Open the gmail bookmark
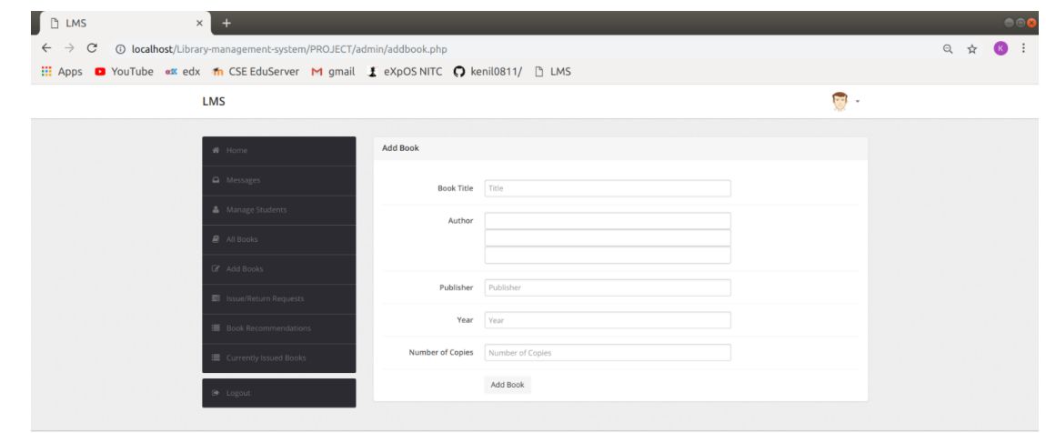This screenshot has width=1046, height=433. [333, 71]
